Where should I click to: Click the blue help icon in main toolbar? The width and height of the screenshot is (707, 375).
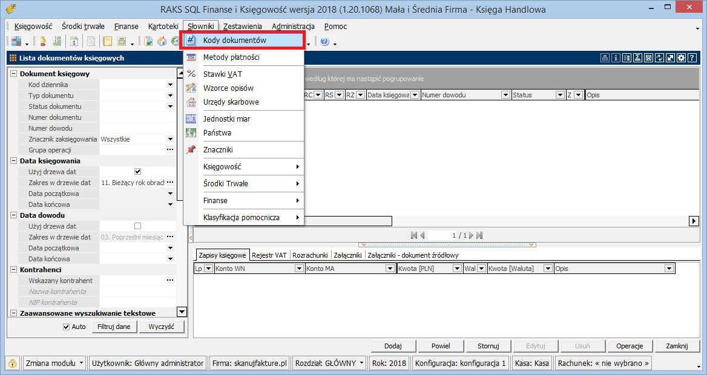click(324, 42)
